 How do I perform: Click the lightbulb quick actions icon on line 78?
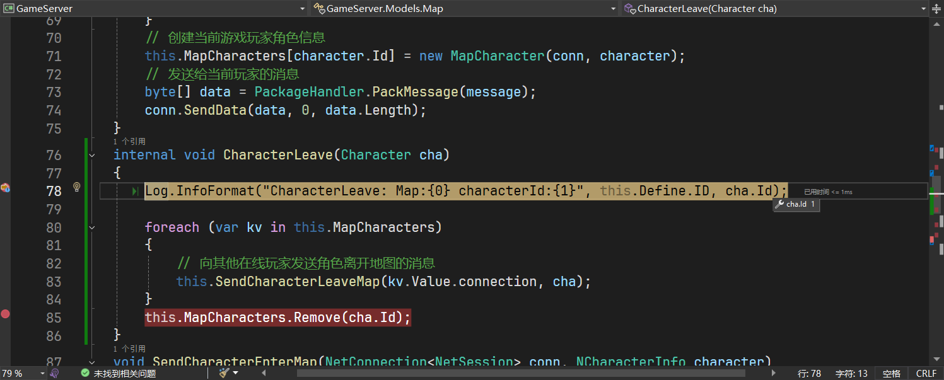[77, 187]
